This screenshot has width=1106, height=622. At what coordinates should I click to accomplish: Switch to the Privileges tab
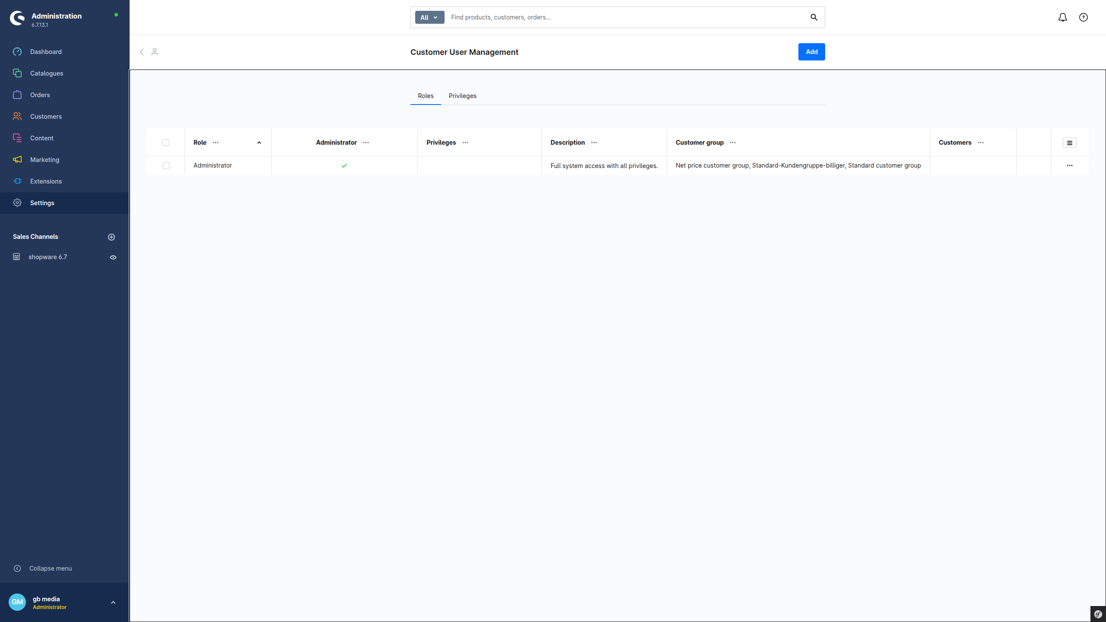click(x=462, y=96)
